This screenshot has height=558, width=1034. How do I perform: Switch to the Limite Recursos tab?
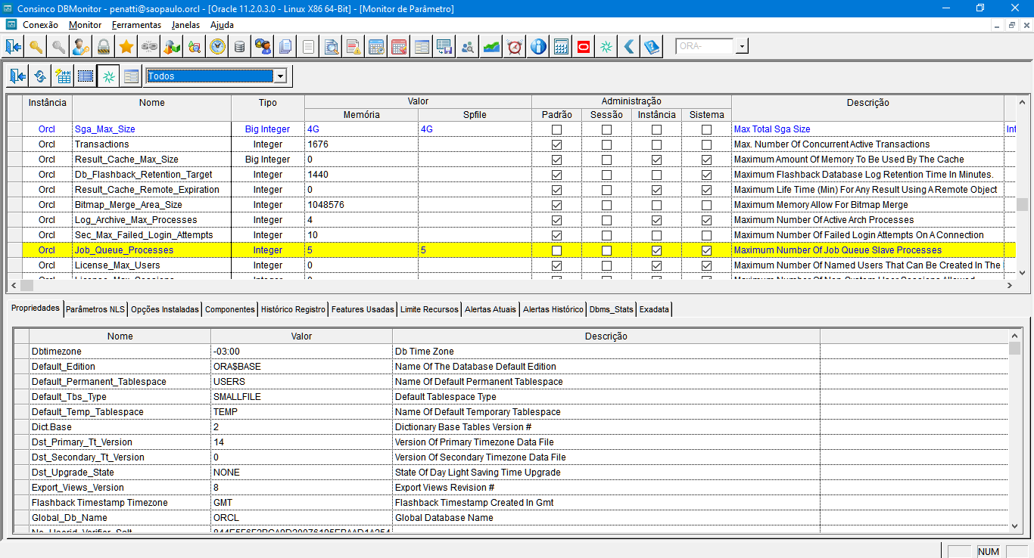coord(429,309)
